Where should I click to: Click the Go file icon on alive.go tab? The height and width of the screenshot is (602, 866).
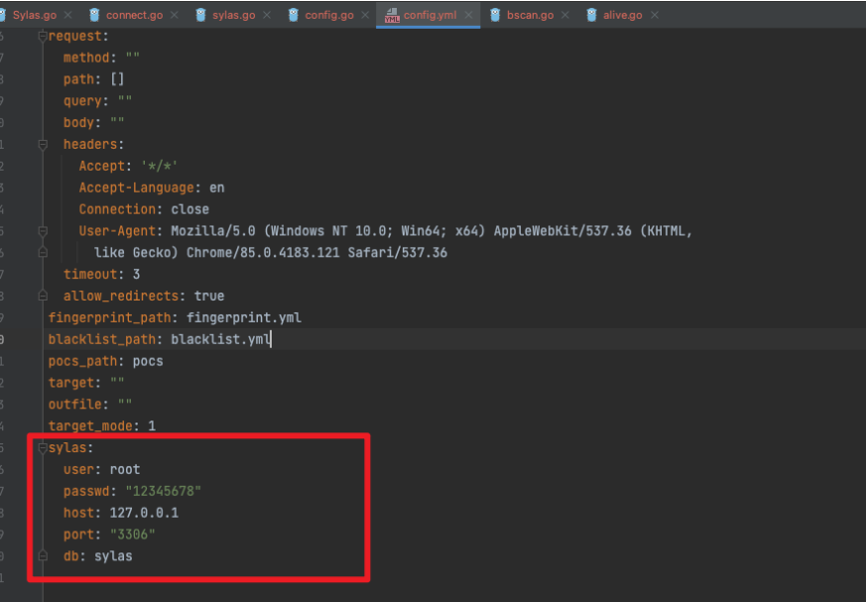pyautogui.click(x=592, y=15)
